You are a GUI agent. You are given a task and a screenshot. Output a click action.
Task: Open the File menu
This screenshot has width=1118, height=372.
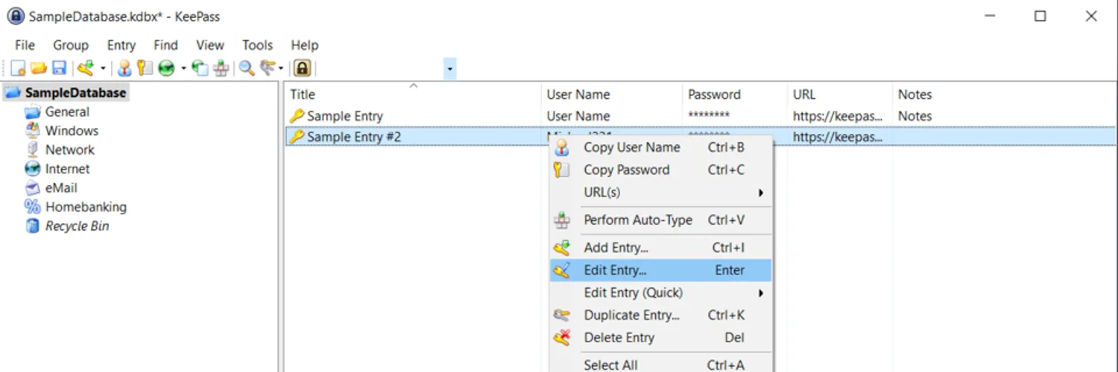(x=25, y=45)
